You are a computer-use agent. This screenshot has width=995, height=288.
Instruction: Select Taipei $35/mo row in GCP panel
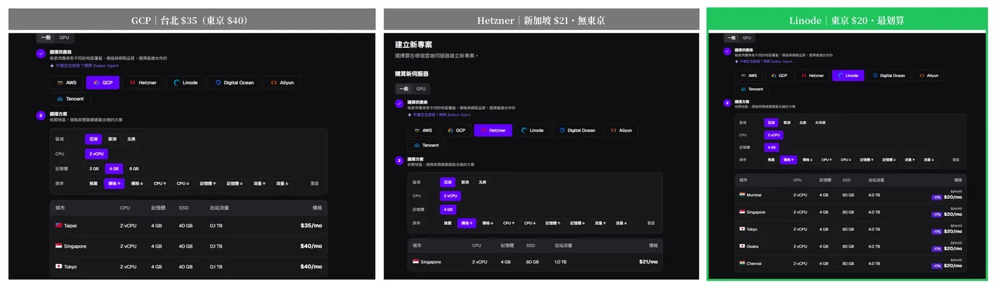click(188, 226)
